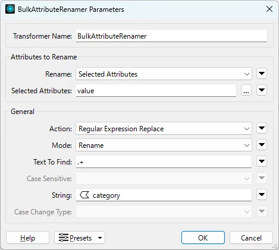This screenshot has height=250, width=279.
Task: Click the Help button
Action: pos(27,238)
